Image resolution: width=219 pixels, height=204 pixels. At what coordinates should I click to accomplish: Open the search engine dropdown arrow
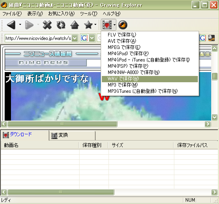tap(92, 38)
